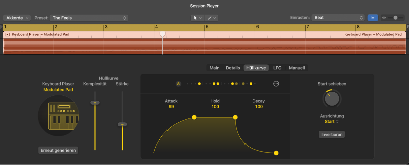This screenshot has height=165, width=409.
Task: Adjust the Stärke slider handle
Action: tap(122, 124)
